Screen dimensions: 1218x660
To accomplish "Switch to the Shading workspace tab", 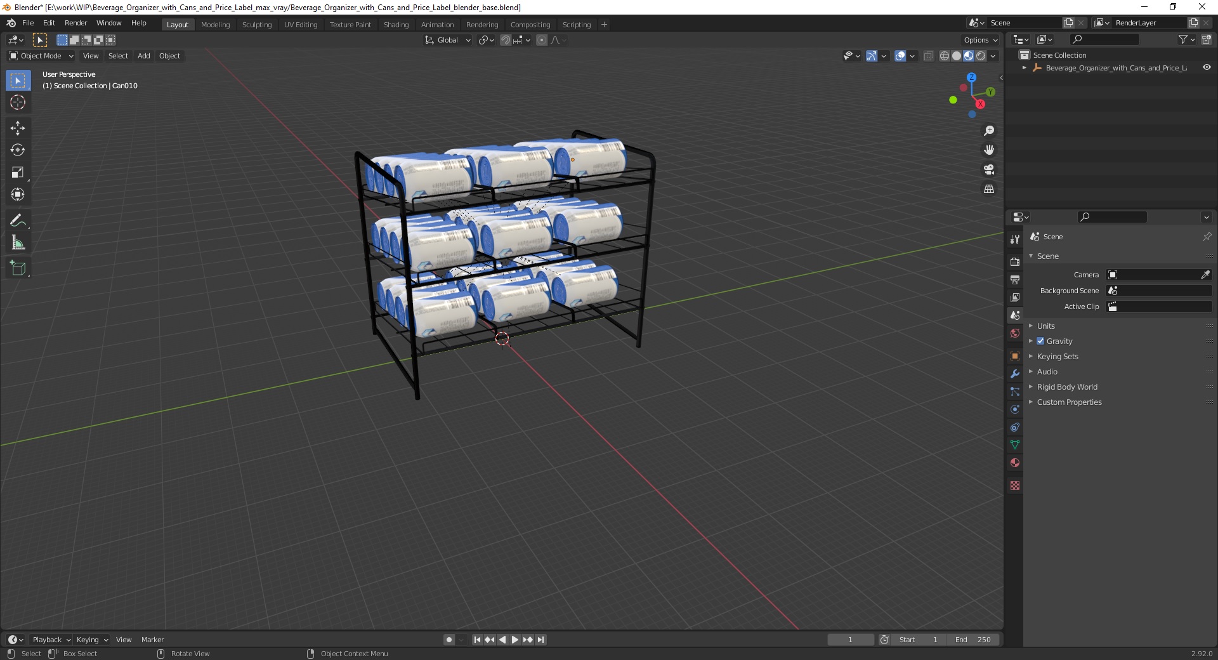I will (x=396, y=25).
